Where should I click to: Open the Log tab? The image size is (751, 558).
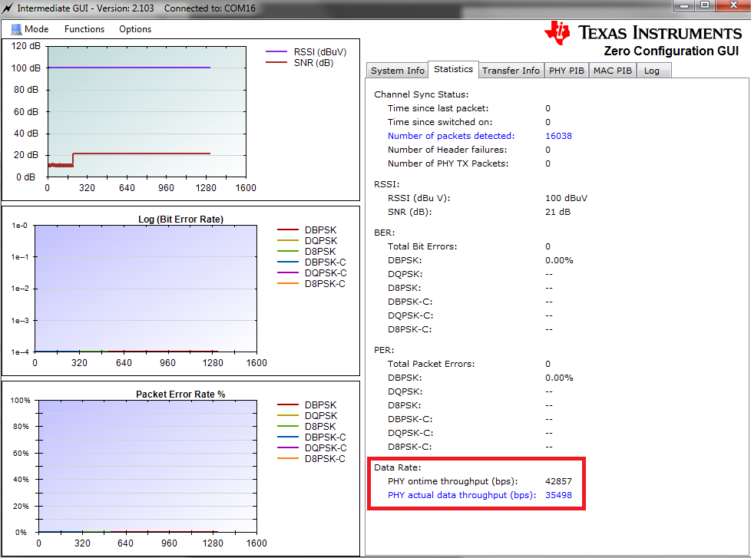(652, 70)
